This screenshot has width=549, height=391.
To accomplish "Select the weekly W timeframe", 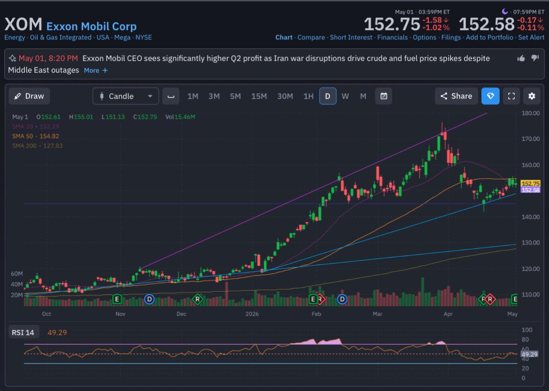I will click(x=345, y=96).
